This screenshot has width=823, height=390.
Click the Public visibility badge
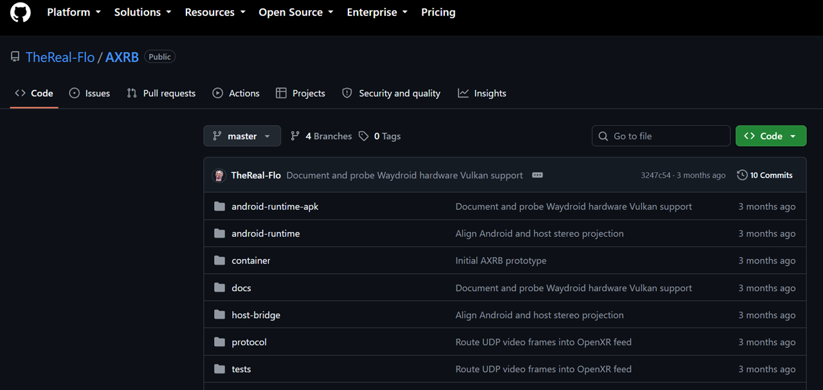pos(159,57)
